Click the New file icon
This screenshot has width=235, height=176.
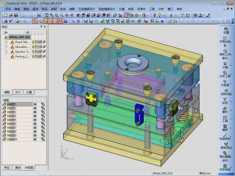(x=6, y=15)
